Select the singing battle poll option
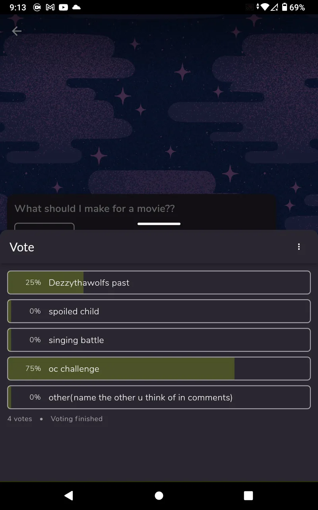Image resolution: width=318 pixels, height=510 pixels. 159,340
